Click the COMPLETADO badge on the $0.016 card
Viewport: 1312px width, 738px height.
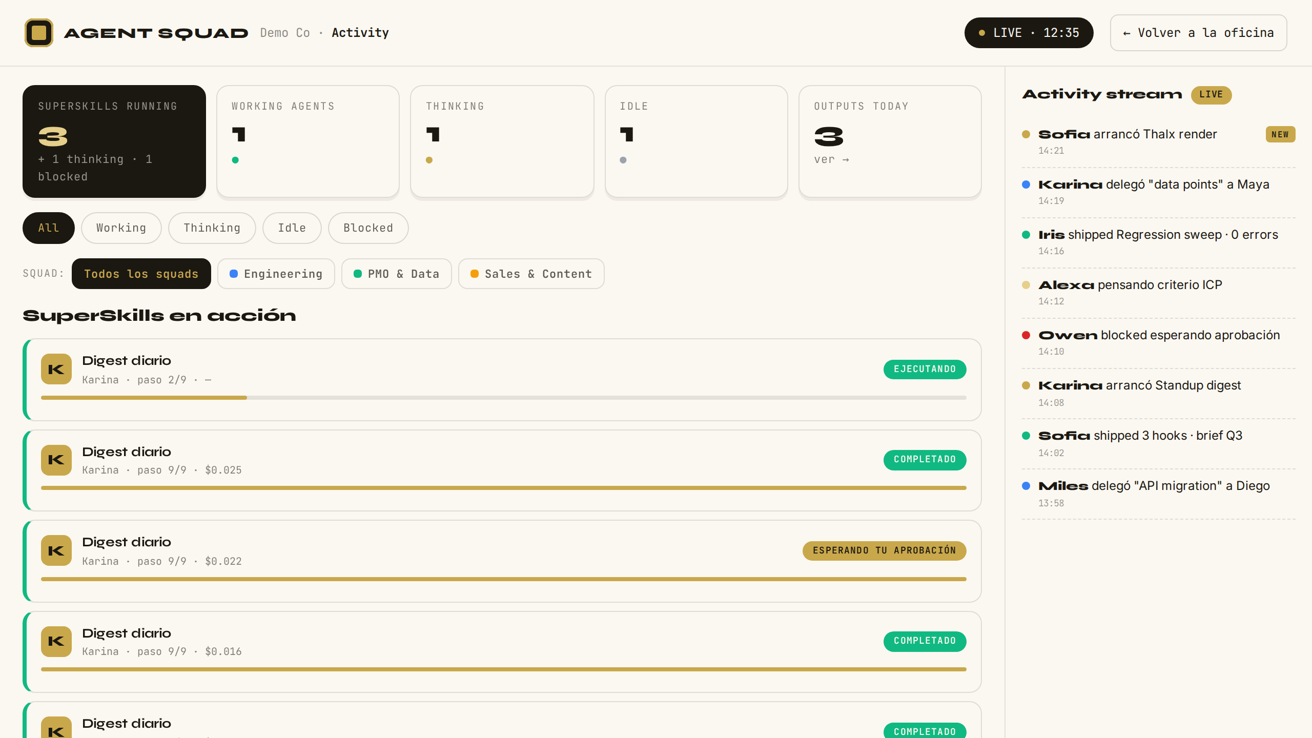925,641
